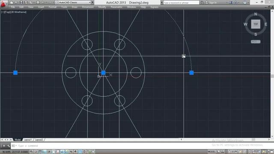Click the Quick Properties status bar icon
Viewport: 274px width, 154px height.
[x=84, y=151]
